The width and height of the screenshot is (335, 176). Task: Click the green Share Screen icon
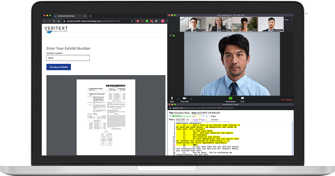coord(230,99)
